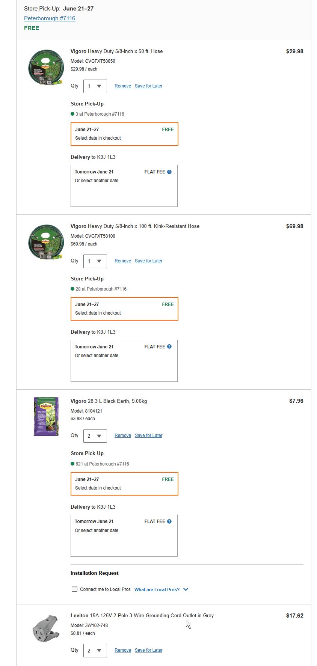Open the 50 ft. hose product image
This screenshot has width=317, height=666.
[46, 68]
